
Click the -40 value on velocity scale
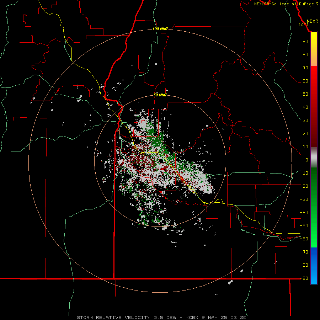point(304,213)
